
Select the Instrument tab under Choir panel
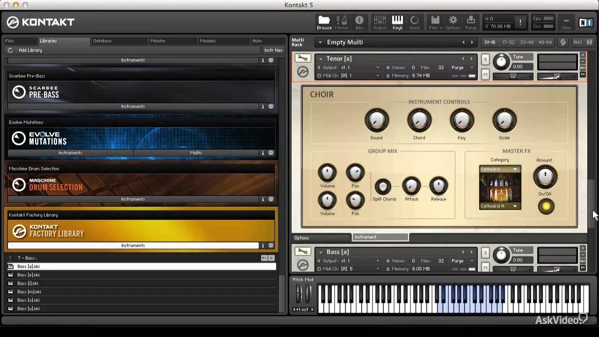[x=380, y=237]
